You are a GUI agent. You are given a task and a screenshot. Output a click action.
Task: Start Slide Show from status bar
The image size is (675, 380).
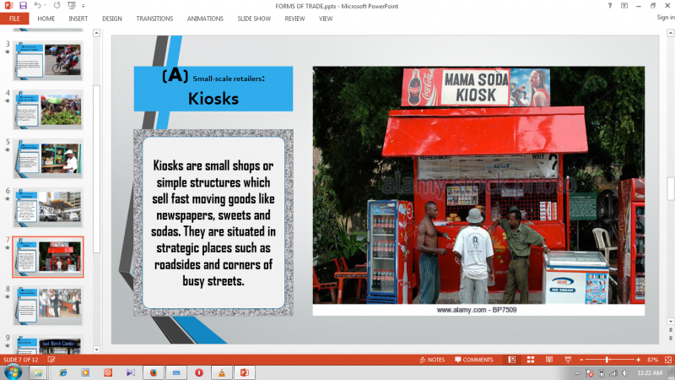click(568, 360)
